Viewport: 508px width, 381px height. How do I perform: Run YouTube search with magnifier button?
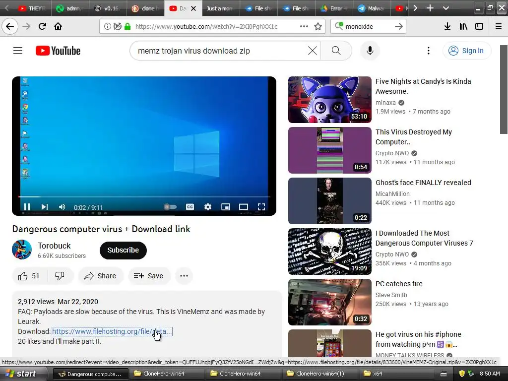pos(336,51)
